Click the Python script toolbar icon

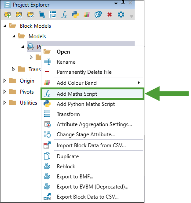[x=75, y=14]
